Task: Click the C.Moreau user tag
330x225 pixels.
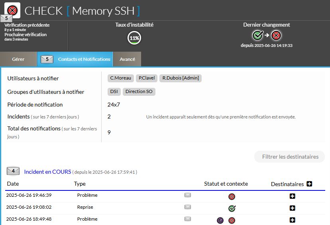Action: point(121,78)
